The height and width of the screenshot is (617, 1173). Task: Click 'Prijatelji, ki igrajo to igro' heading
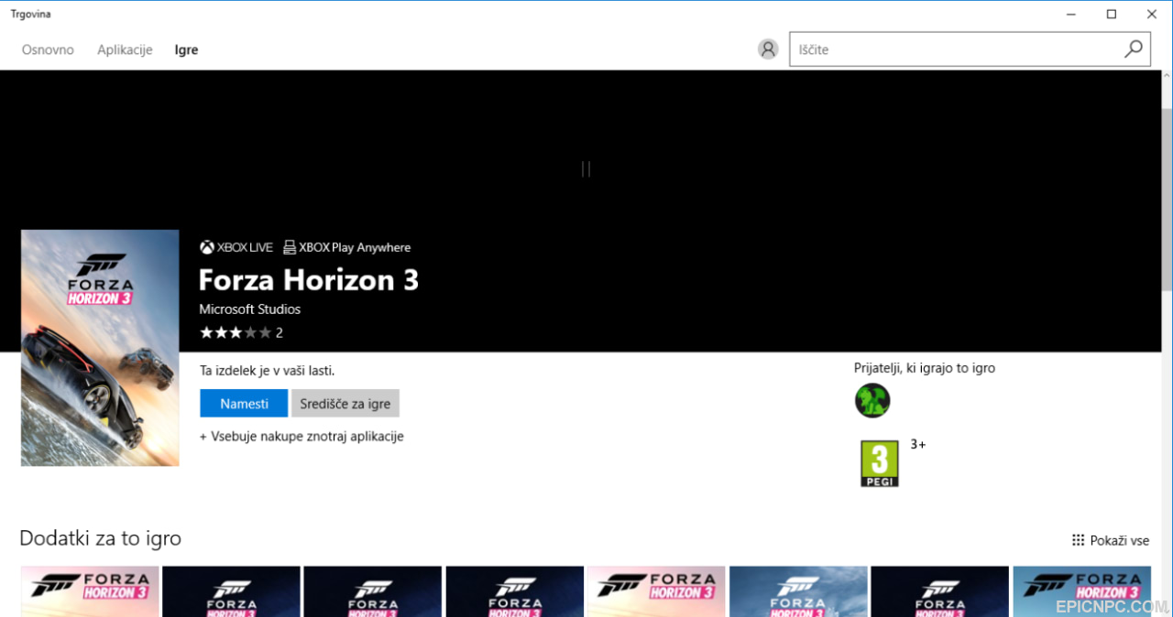(925, 368)
